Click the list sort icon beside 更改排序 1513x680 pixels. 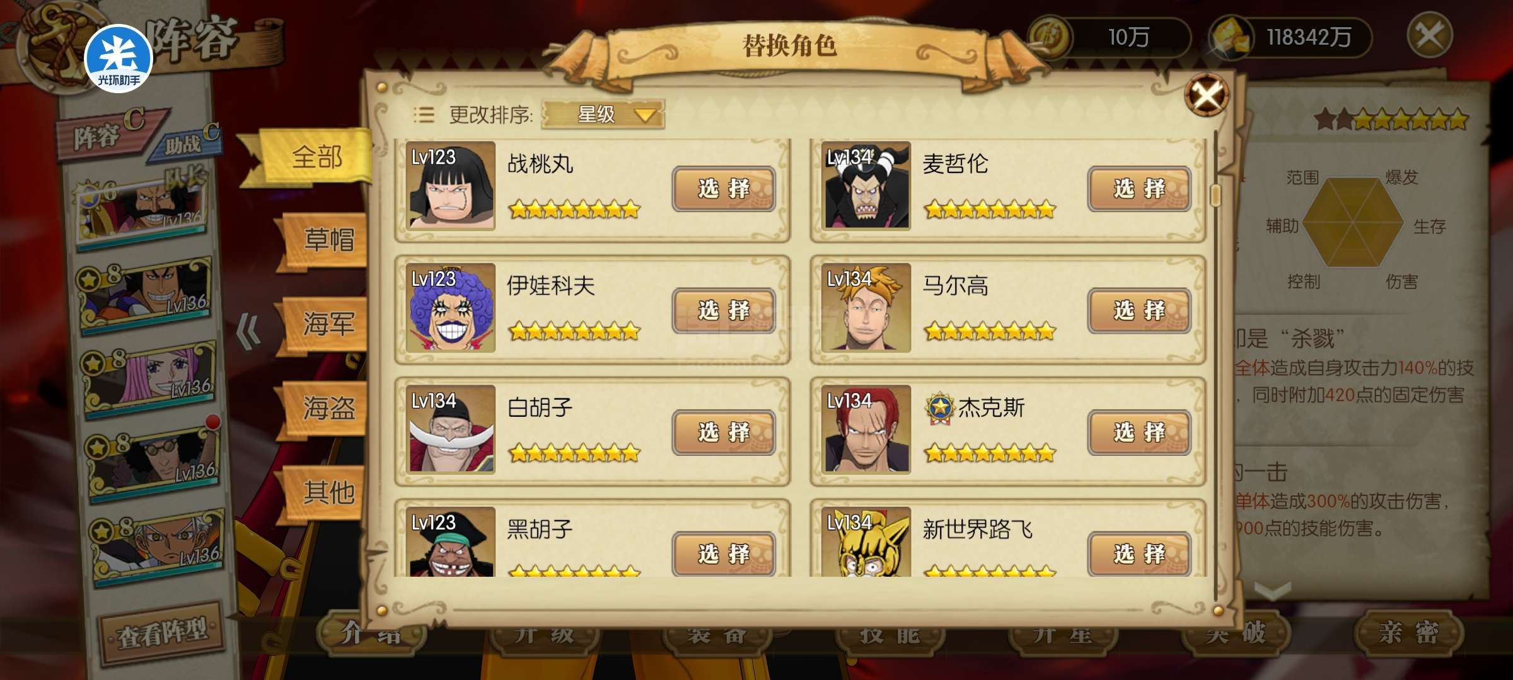tap(423, 115)
